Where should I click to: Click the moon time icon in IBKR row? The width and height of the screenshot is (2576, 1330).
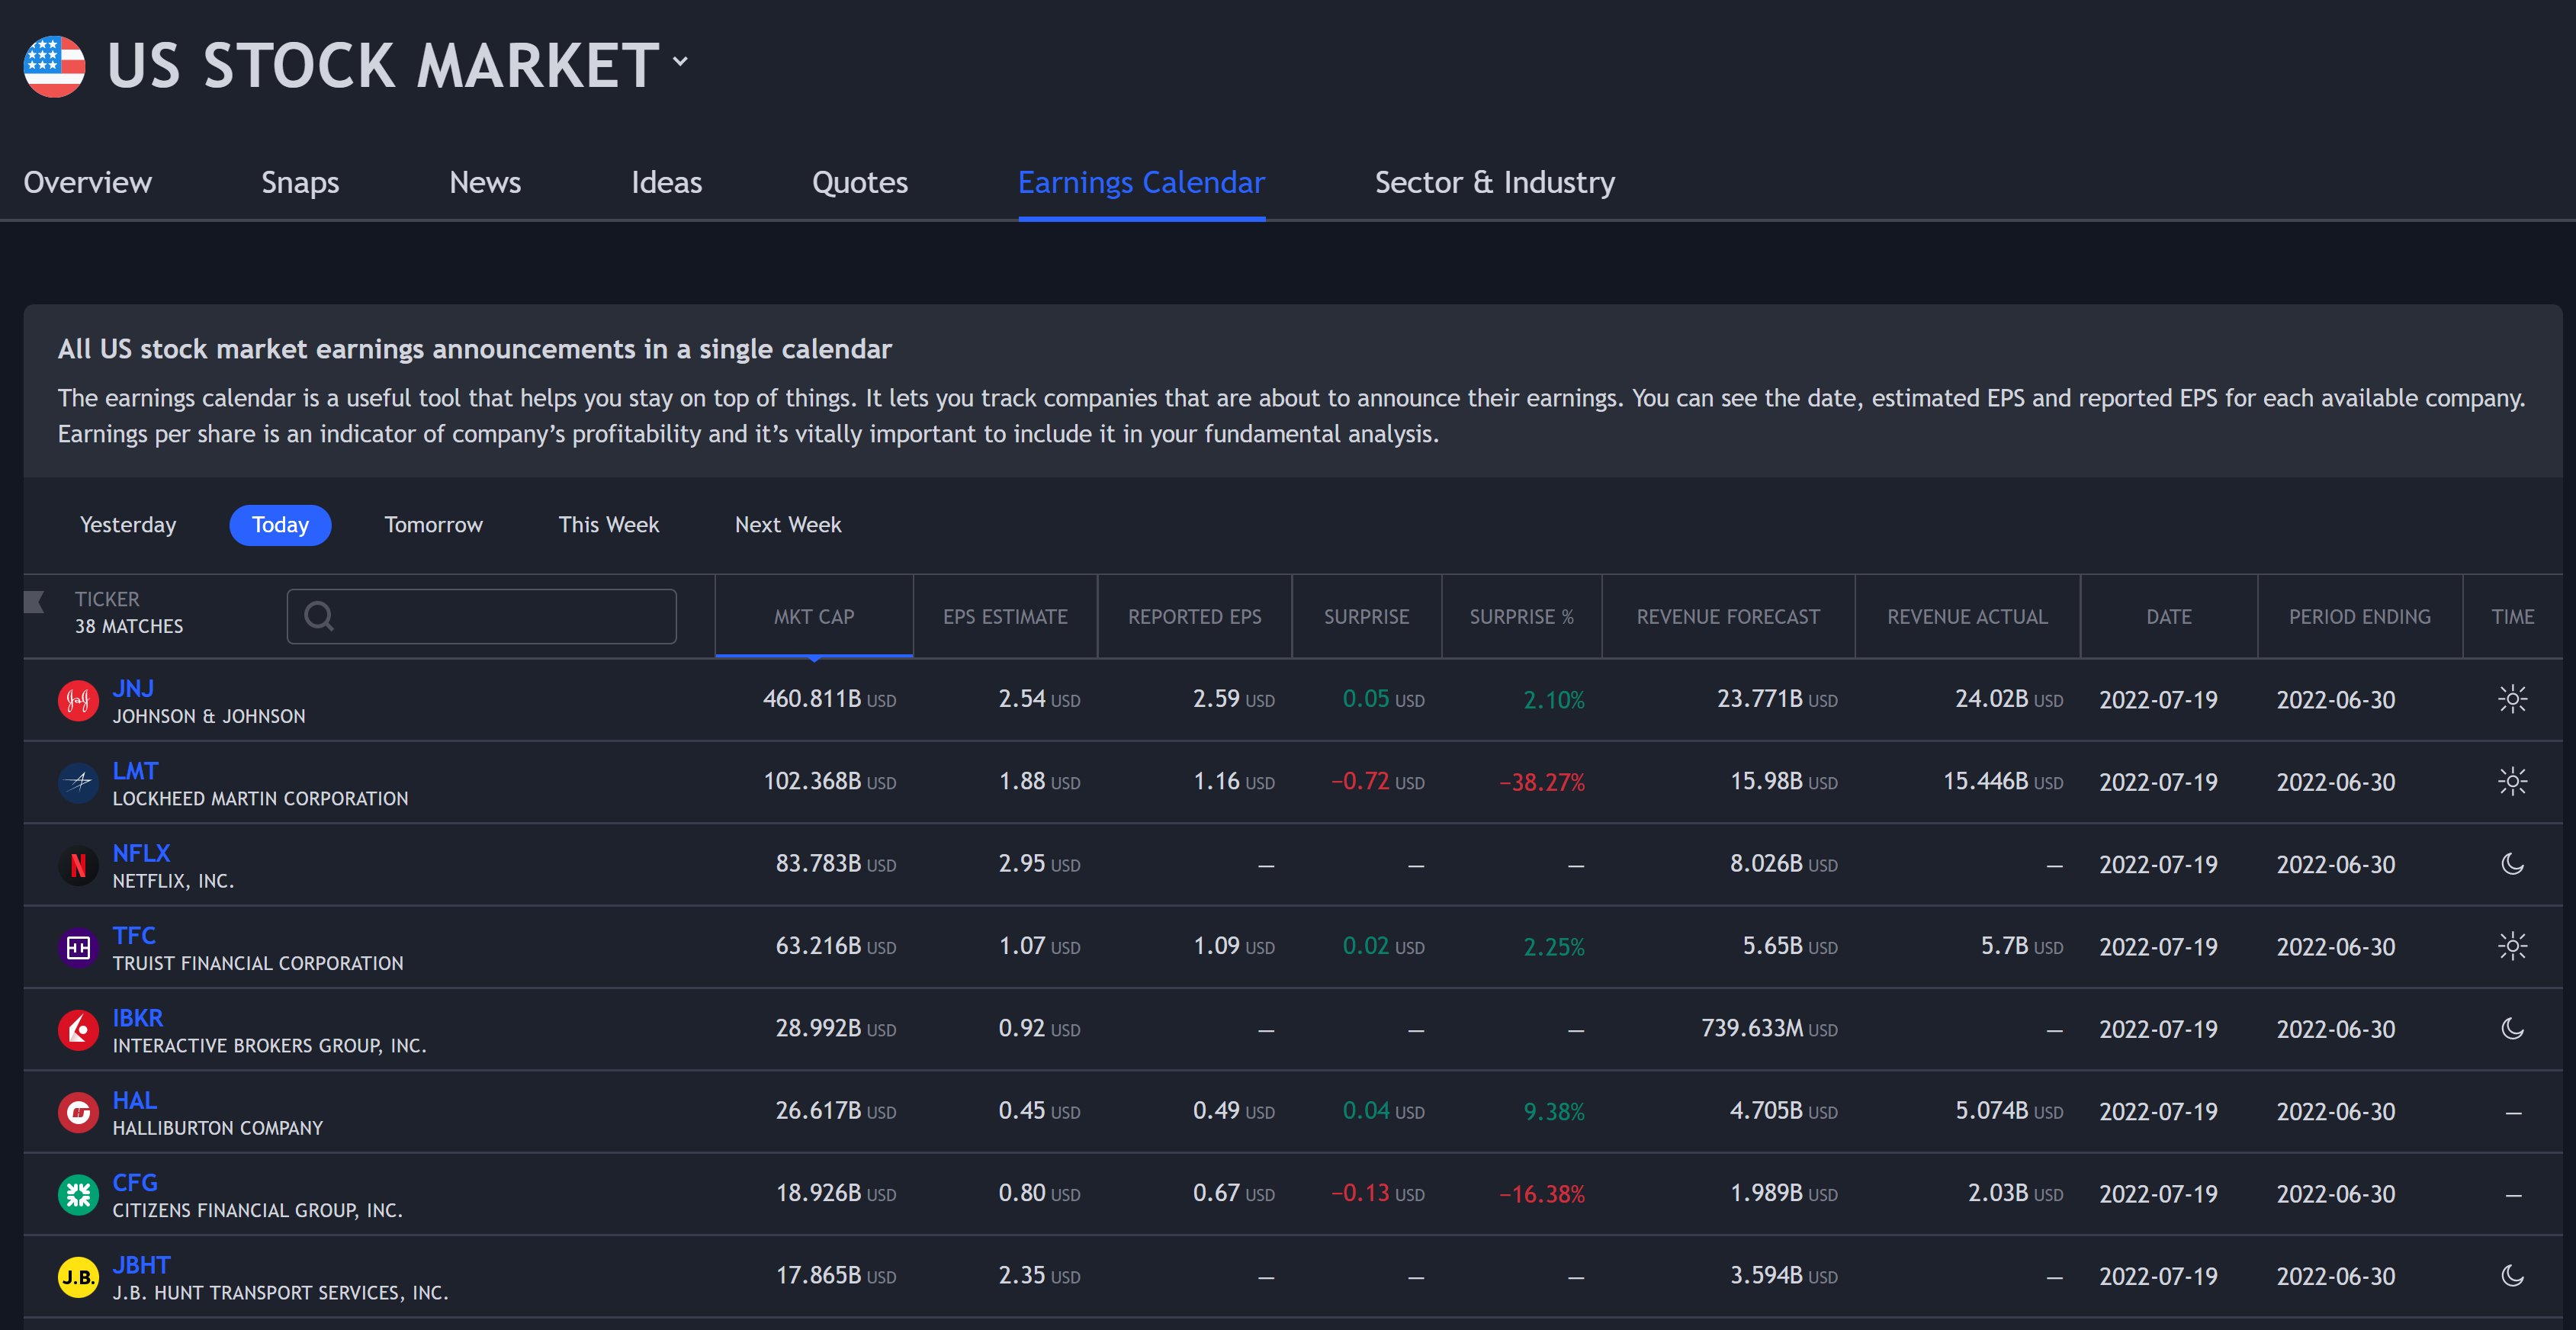[2513, 1028]
